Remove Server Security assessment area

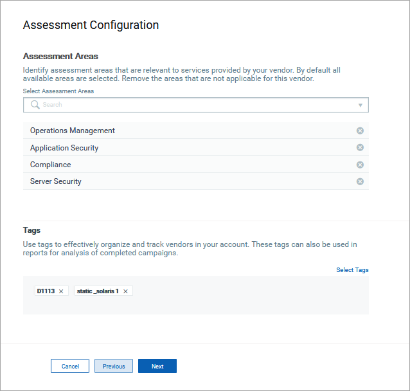tap(360, 181)
